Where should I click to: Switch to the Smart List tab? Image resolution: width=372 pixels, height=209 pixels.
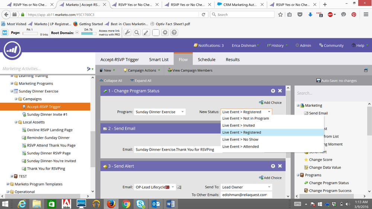coord(159,60)
